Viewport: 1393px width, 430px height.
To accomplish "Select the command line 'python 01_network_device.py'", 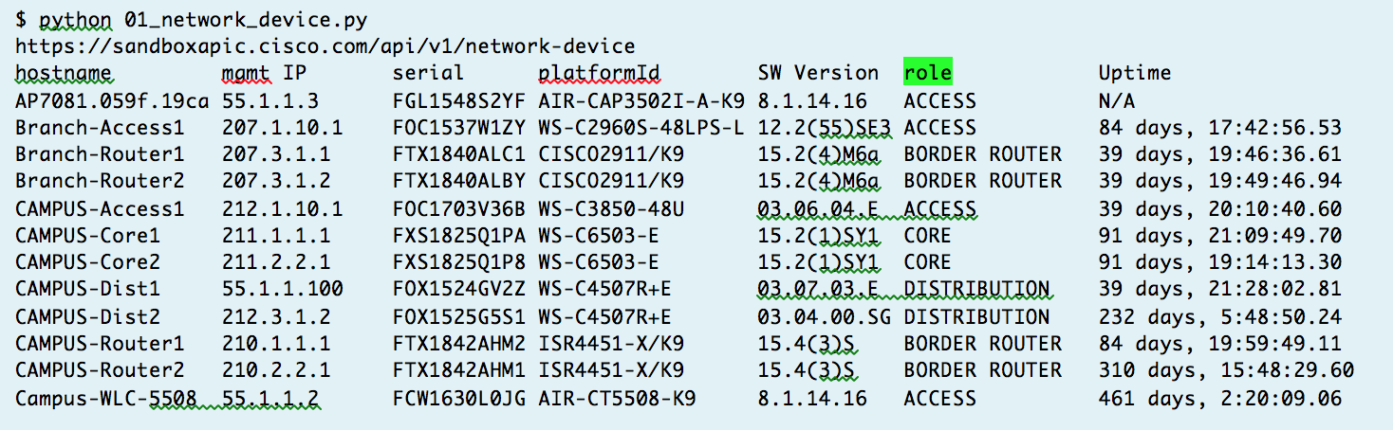I will (203, 19).
